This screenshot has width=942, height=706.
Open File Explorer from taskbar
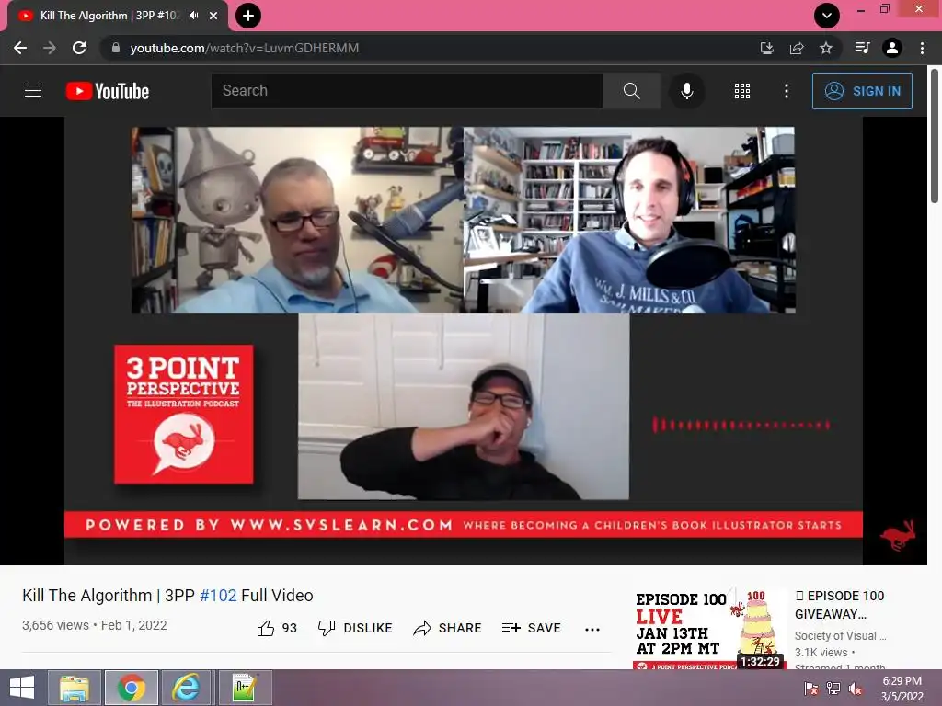tap(75, 688)
